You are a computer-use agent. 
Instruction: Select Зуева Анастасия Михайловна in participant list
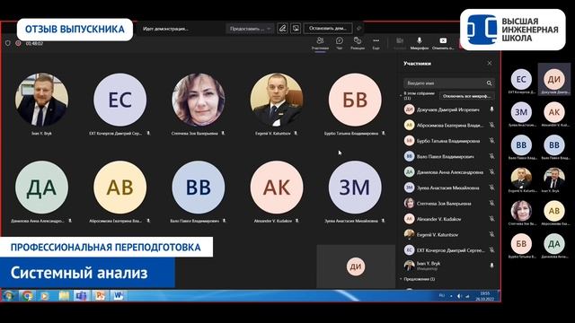pos(448,188)
